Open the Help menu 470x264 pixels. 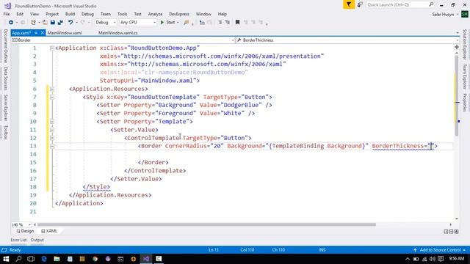click(222, 14)
